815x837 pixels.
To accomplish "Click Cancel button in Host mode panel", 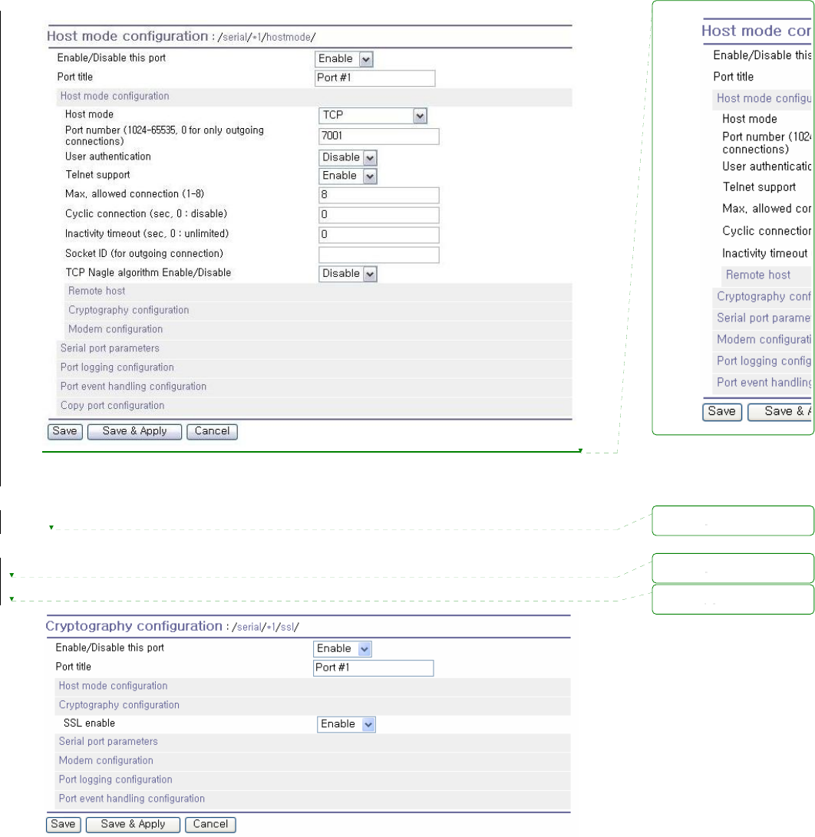I will (212, 431).
